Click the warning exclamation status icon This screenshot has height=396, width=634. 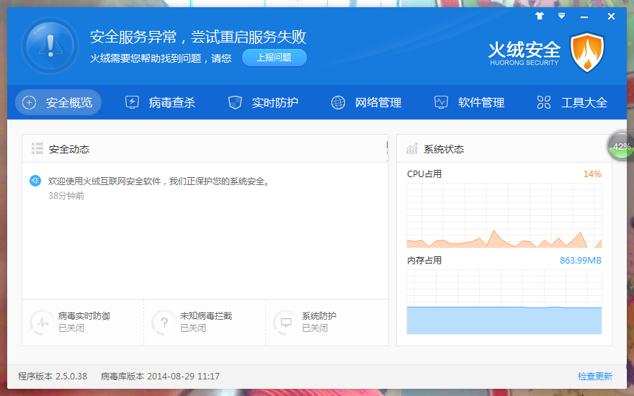point(50,45)
